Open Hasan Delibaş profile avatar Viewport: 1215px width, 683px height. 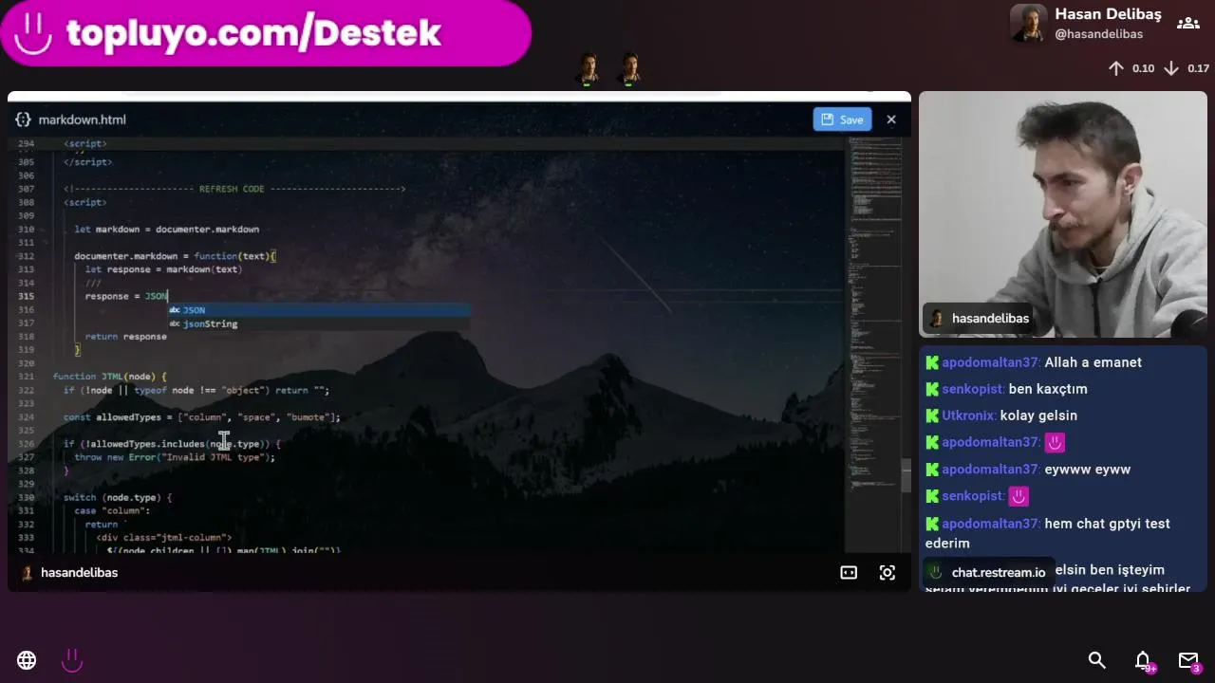tap(1028, 23)
